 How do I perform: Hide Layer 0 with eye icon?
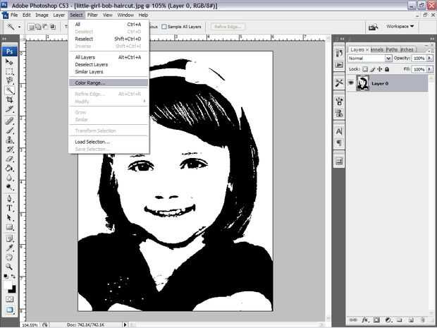pyautogui.click(x=351, y=83)
